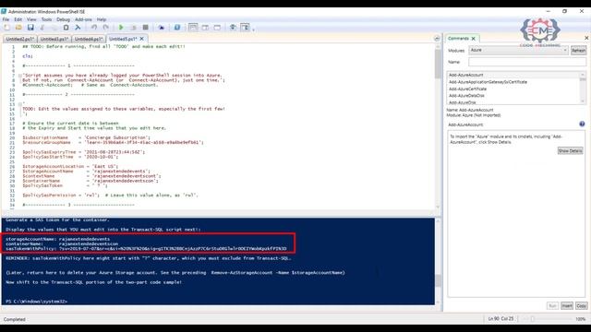Click the Paste clipboard toolbar icon
Viewport: 591px width, 332px height.
[x=66, y=28]
